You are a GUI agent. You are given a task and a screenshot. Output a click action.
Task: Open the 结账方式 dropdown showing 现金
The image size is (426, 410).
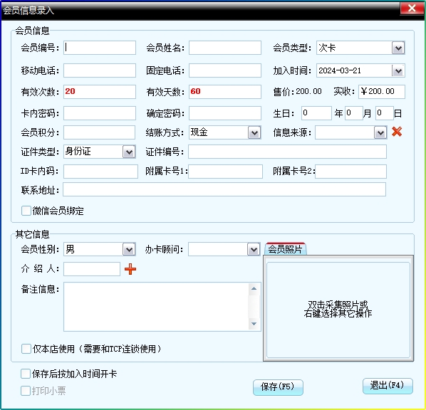coord(254,132)
